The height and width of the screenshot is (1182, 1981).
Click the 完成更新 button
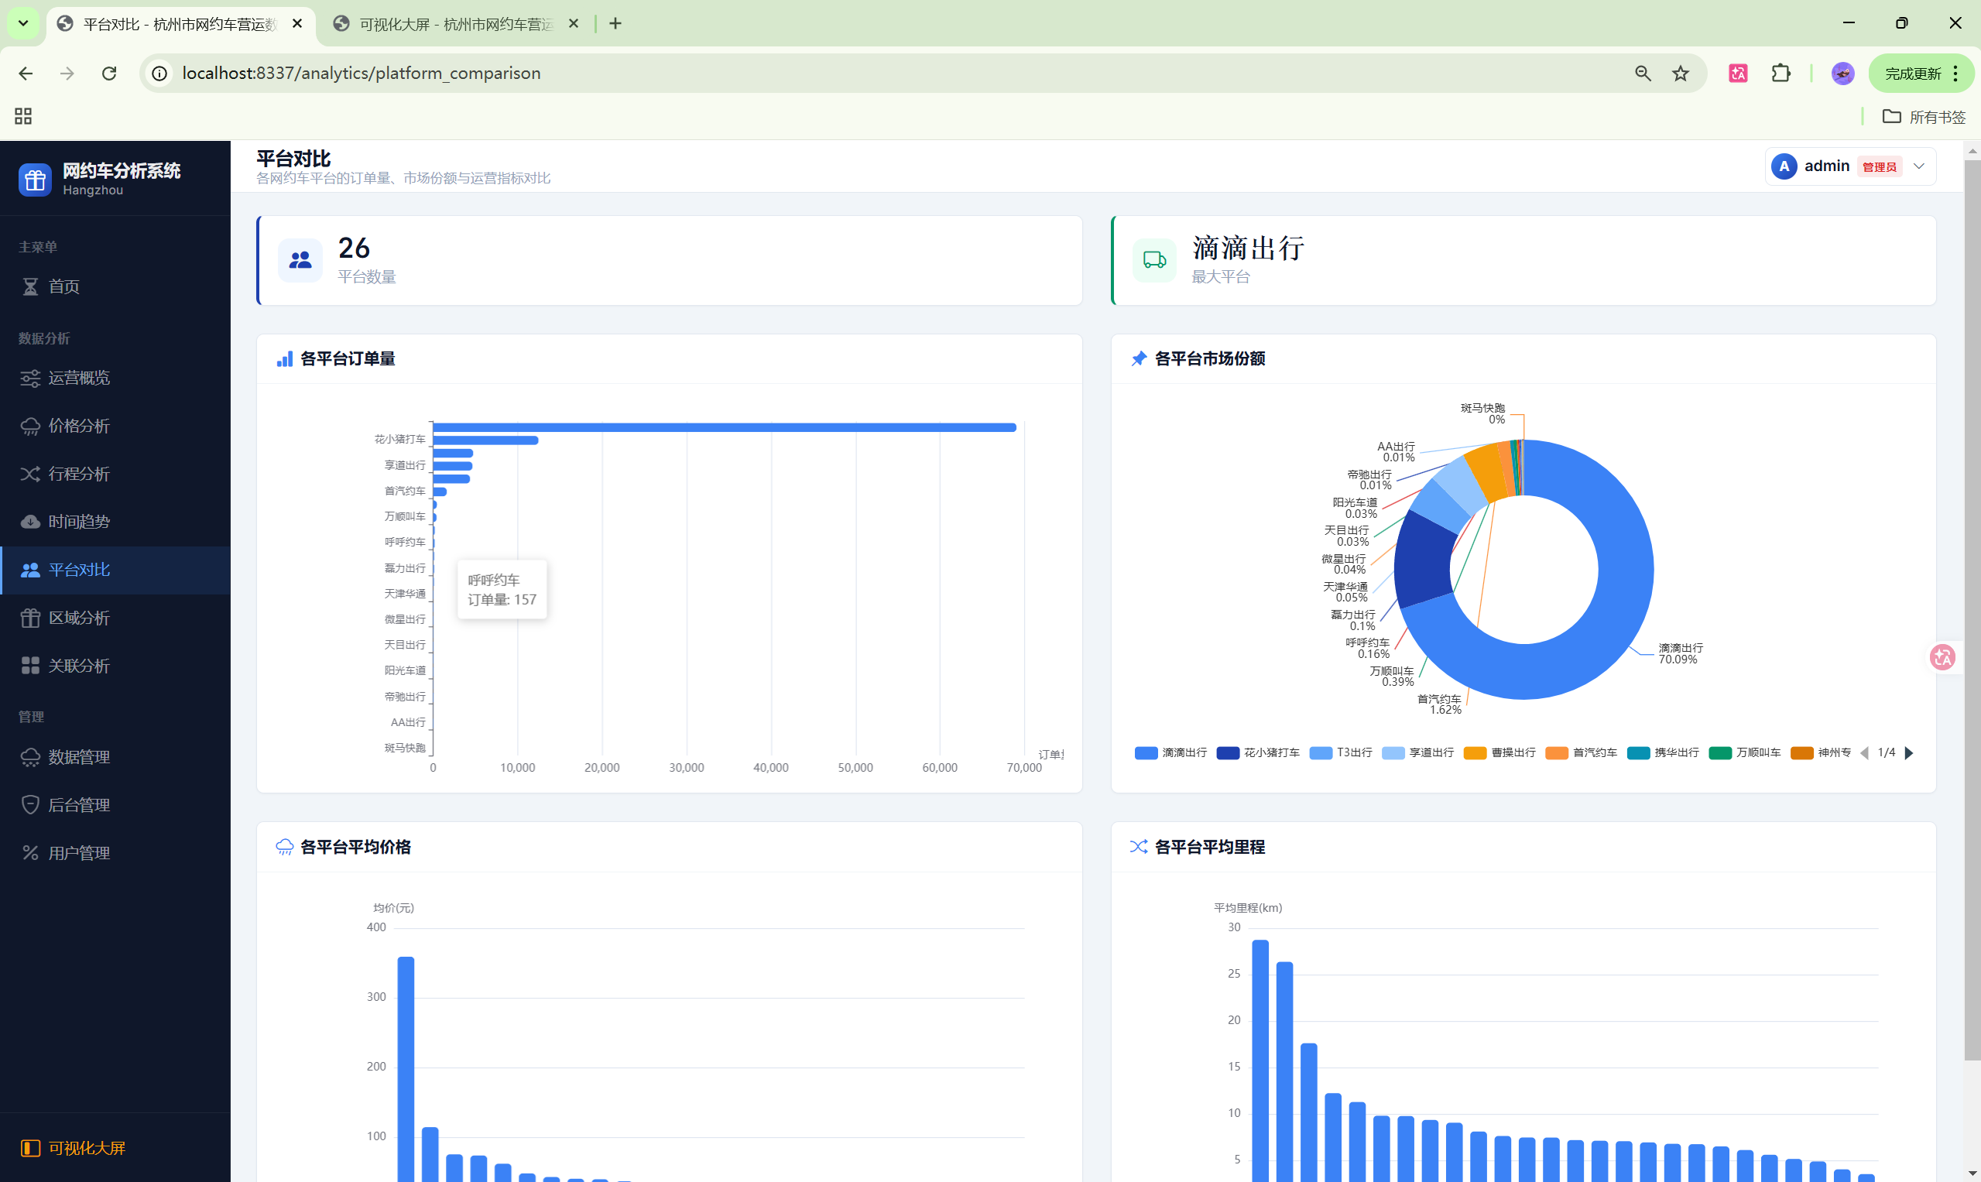tap(1913, 74)
